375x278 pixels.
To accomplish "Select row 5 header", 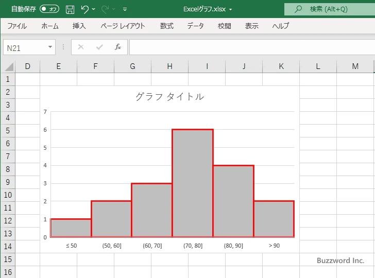I will 8,131.
